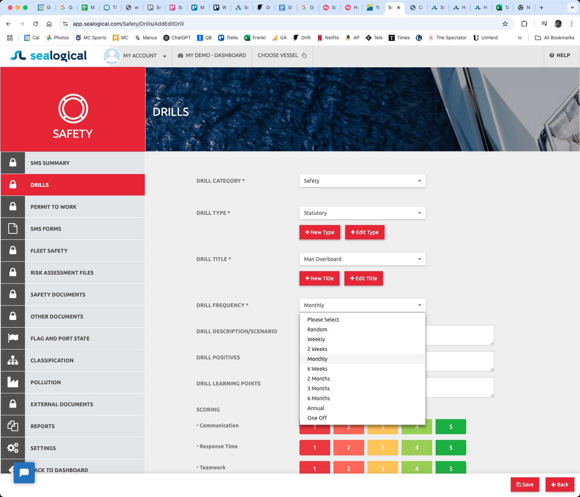This screenshot has height=497, width=580.
Task: Click the SMS Summary lock icon
Action: point(13,163)
